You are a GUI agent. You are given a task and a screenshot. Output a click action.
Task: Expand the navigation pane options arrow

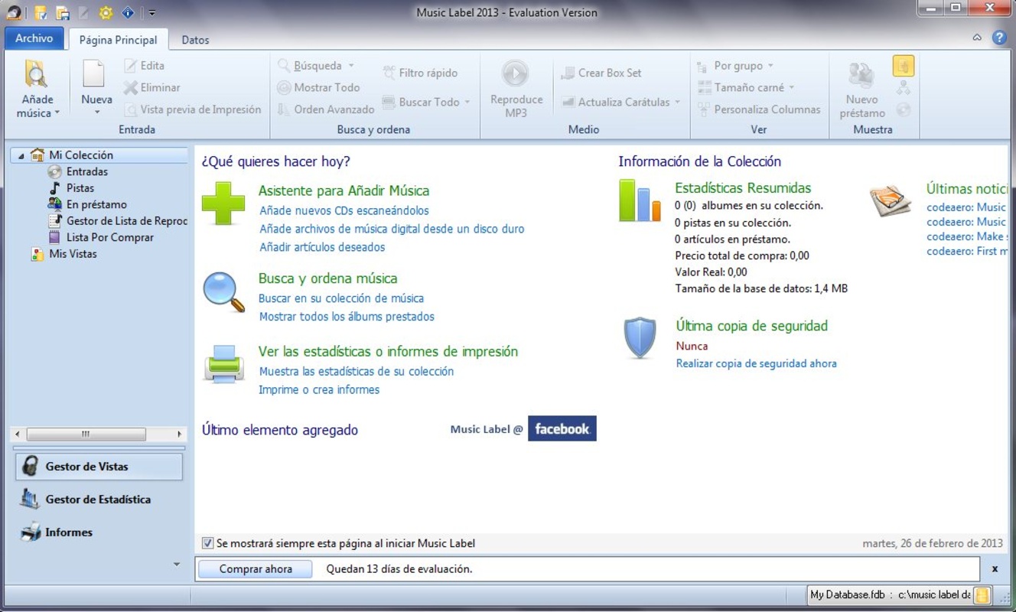[x=177, y=565]
